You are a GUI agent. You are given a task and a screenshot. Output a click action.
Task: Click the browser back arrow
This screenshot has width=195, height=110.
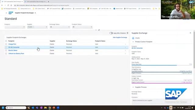(x=2, y=5)
